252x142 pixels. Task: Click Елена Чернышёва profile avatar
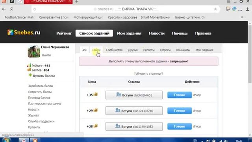coord(34,51)
